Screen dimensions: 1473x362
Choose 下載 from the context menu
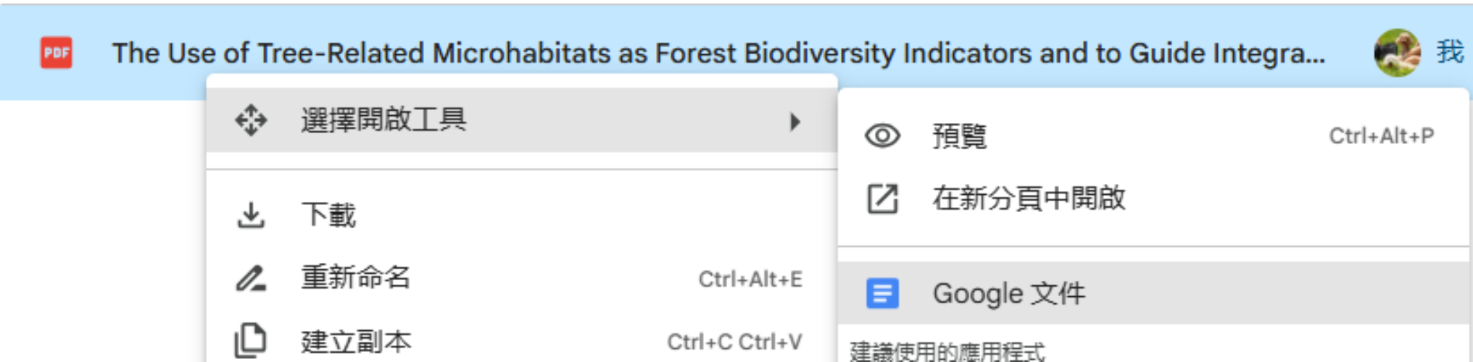click(x=328, y=215)
